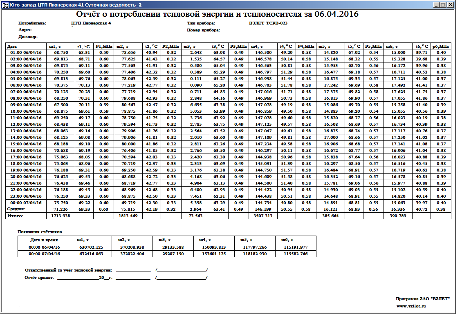This screenshot has height=314, width=471.
Task: Select the "Адрес:" label
Action: point(25,30)
